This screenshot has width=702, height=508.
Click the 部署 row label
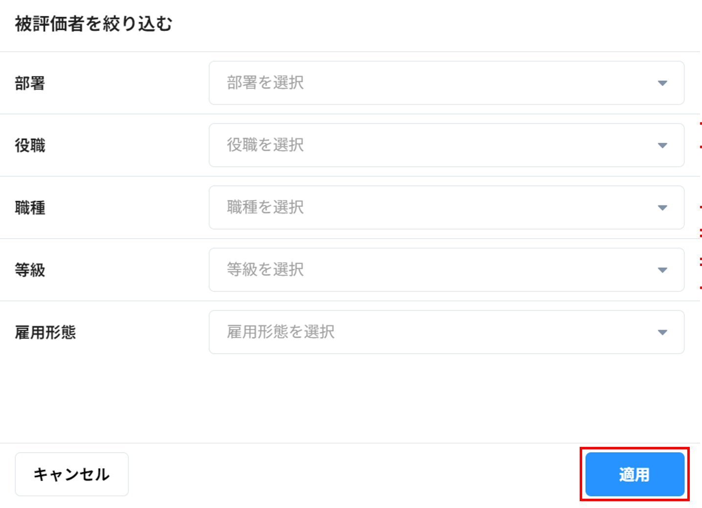point(30,83)
